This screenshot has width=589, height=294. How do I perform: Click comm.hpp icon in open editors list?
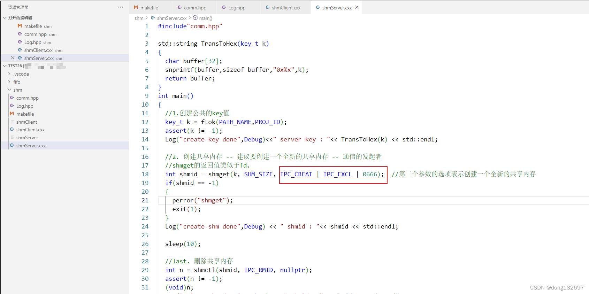(x=20, y=34)
